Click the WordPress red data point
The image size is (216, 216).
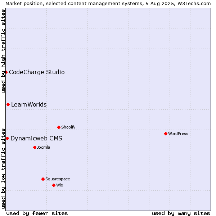tap(166, 134)
